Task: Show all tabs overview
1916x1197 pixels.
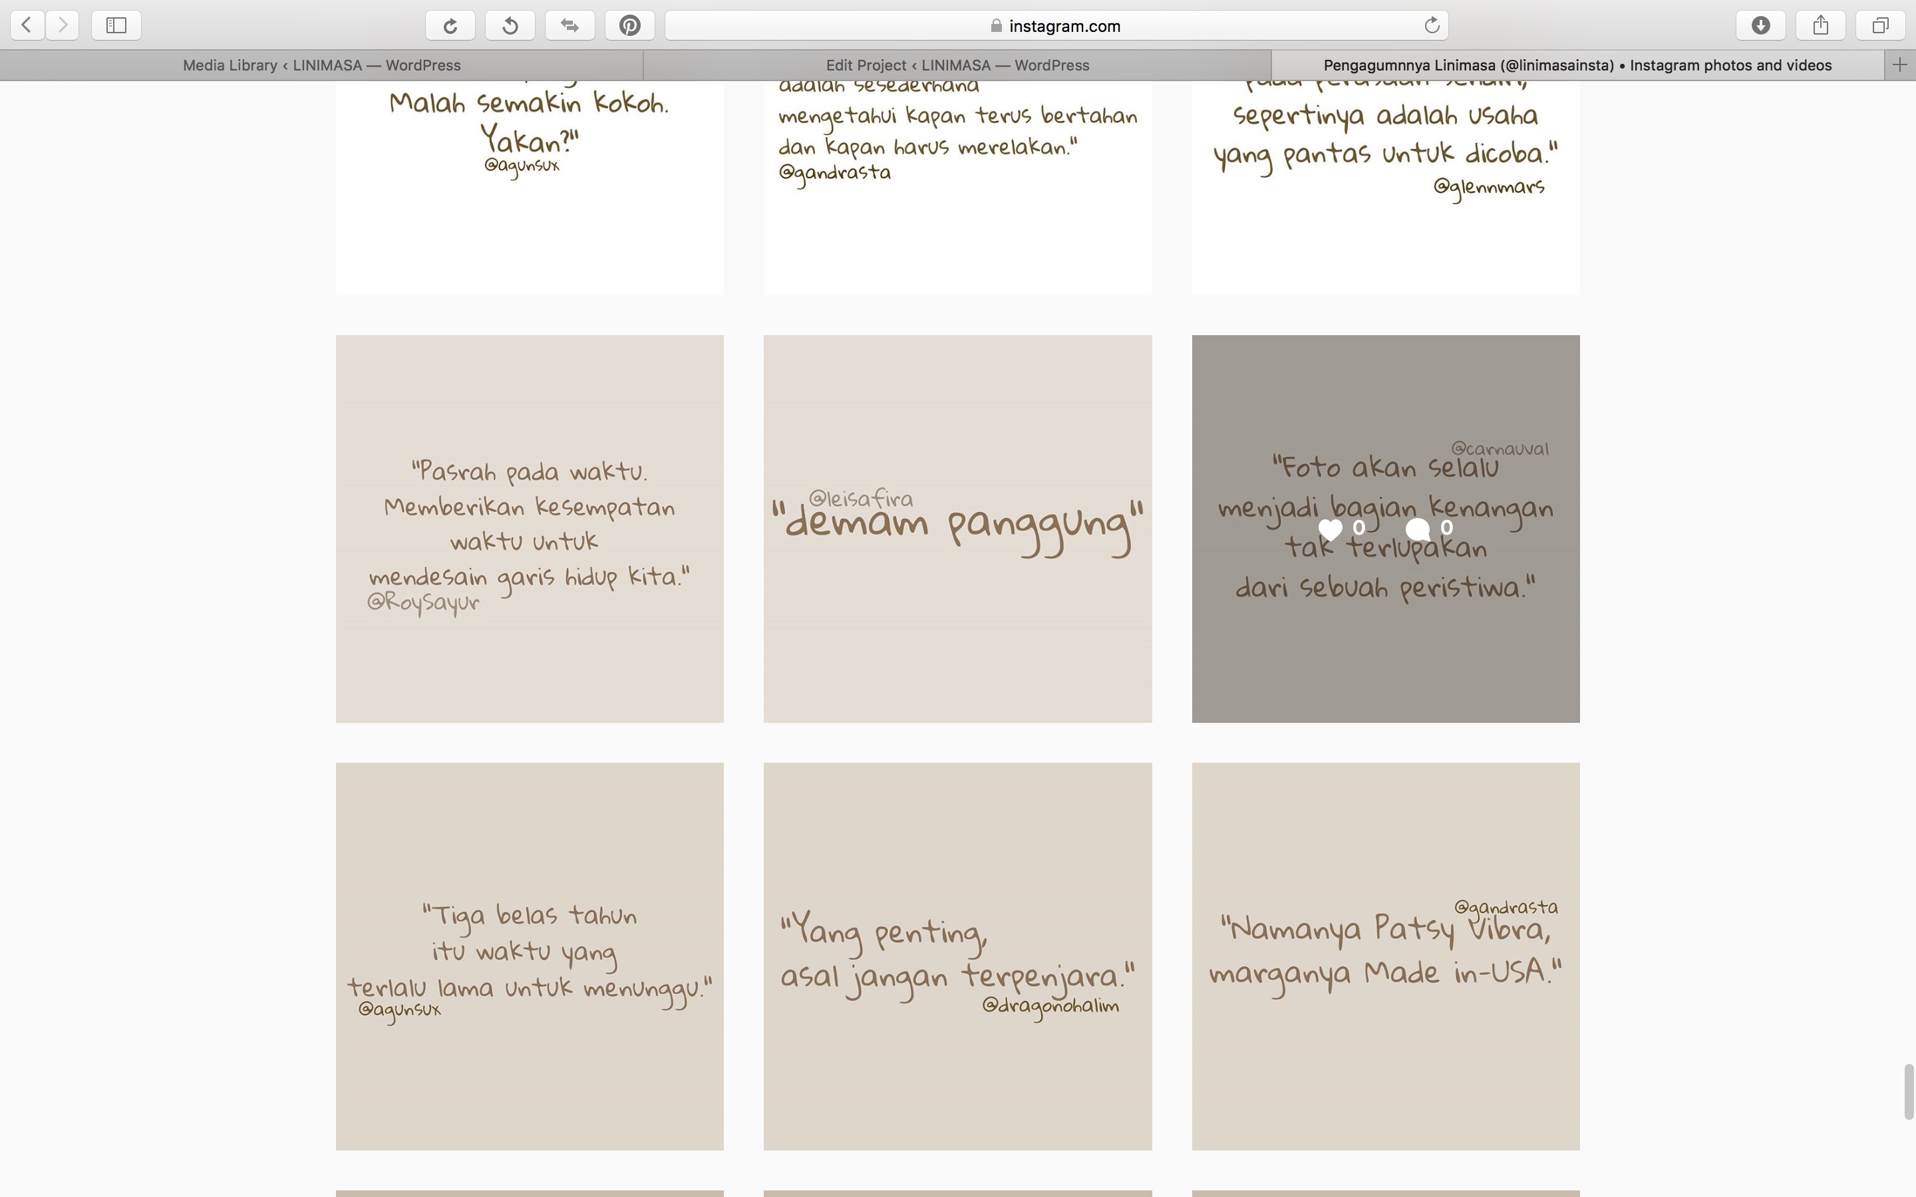Action: click(x=1879, y=25)
